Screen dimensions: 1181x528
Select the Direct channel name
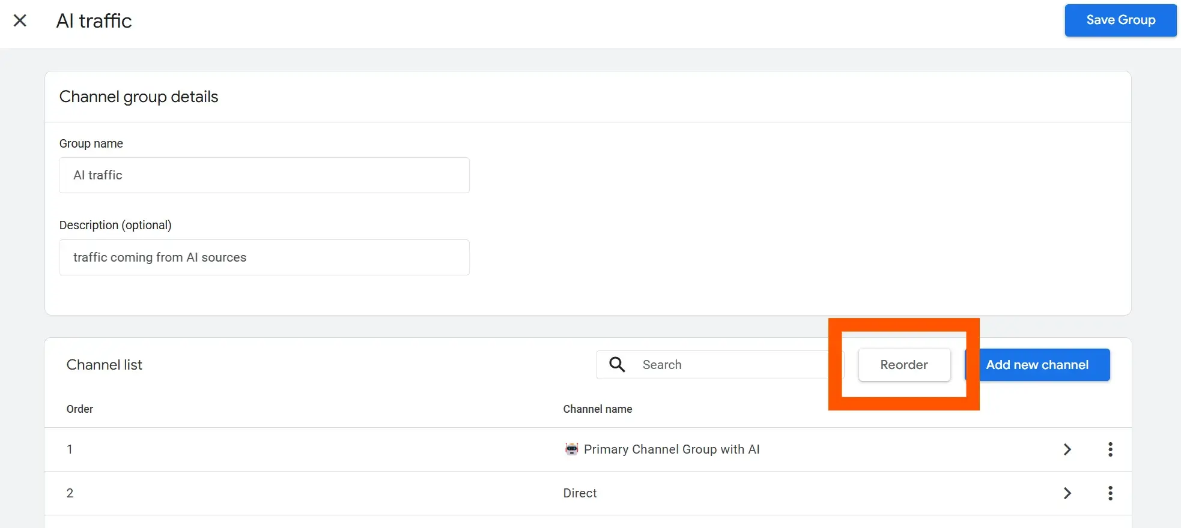tap(580, 493)
